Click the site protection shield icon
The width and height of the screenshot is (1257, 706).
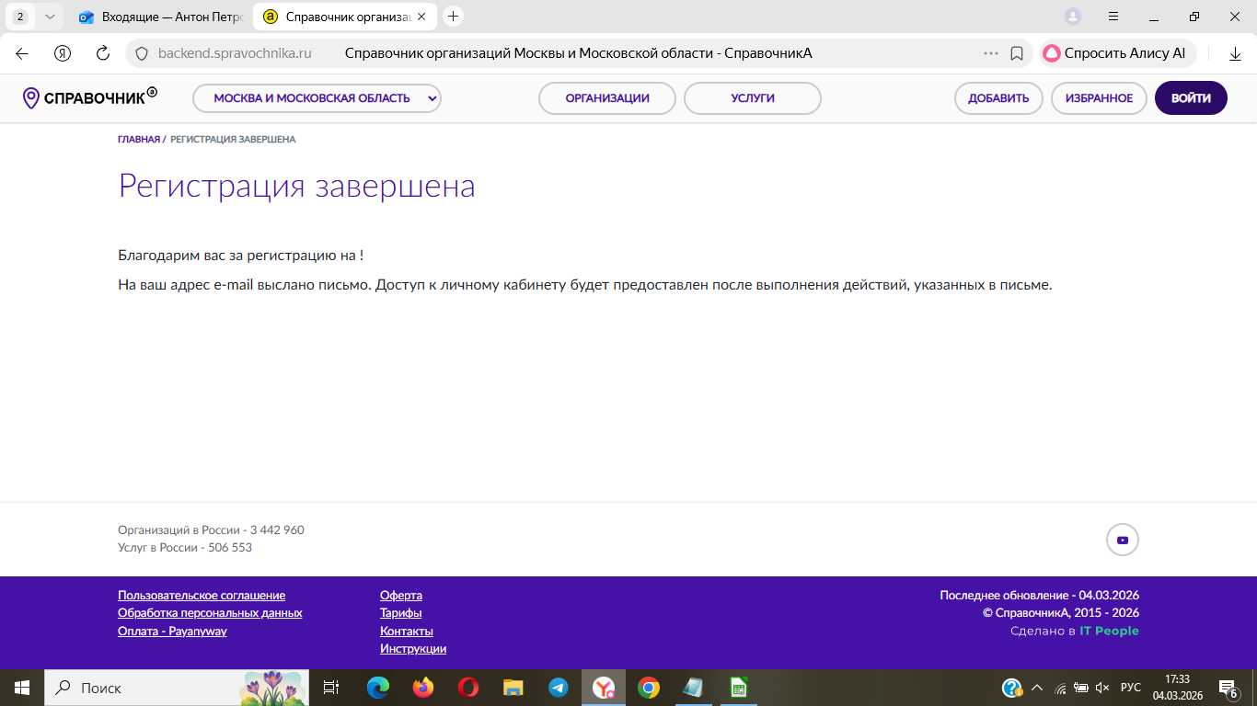[x=142, y=53]
